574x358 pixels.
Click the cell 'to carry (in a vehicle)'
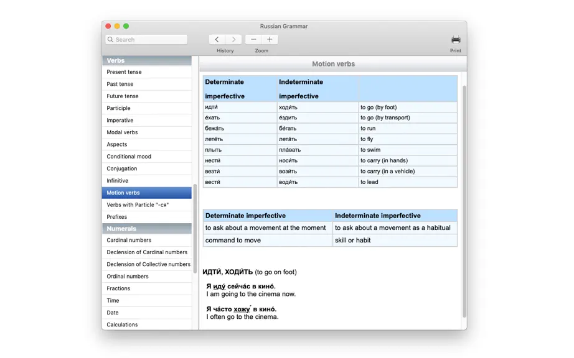click(408, 171)
